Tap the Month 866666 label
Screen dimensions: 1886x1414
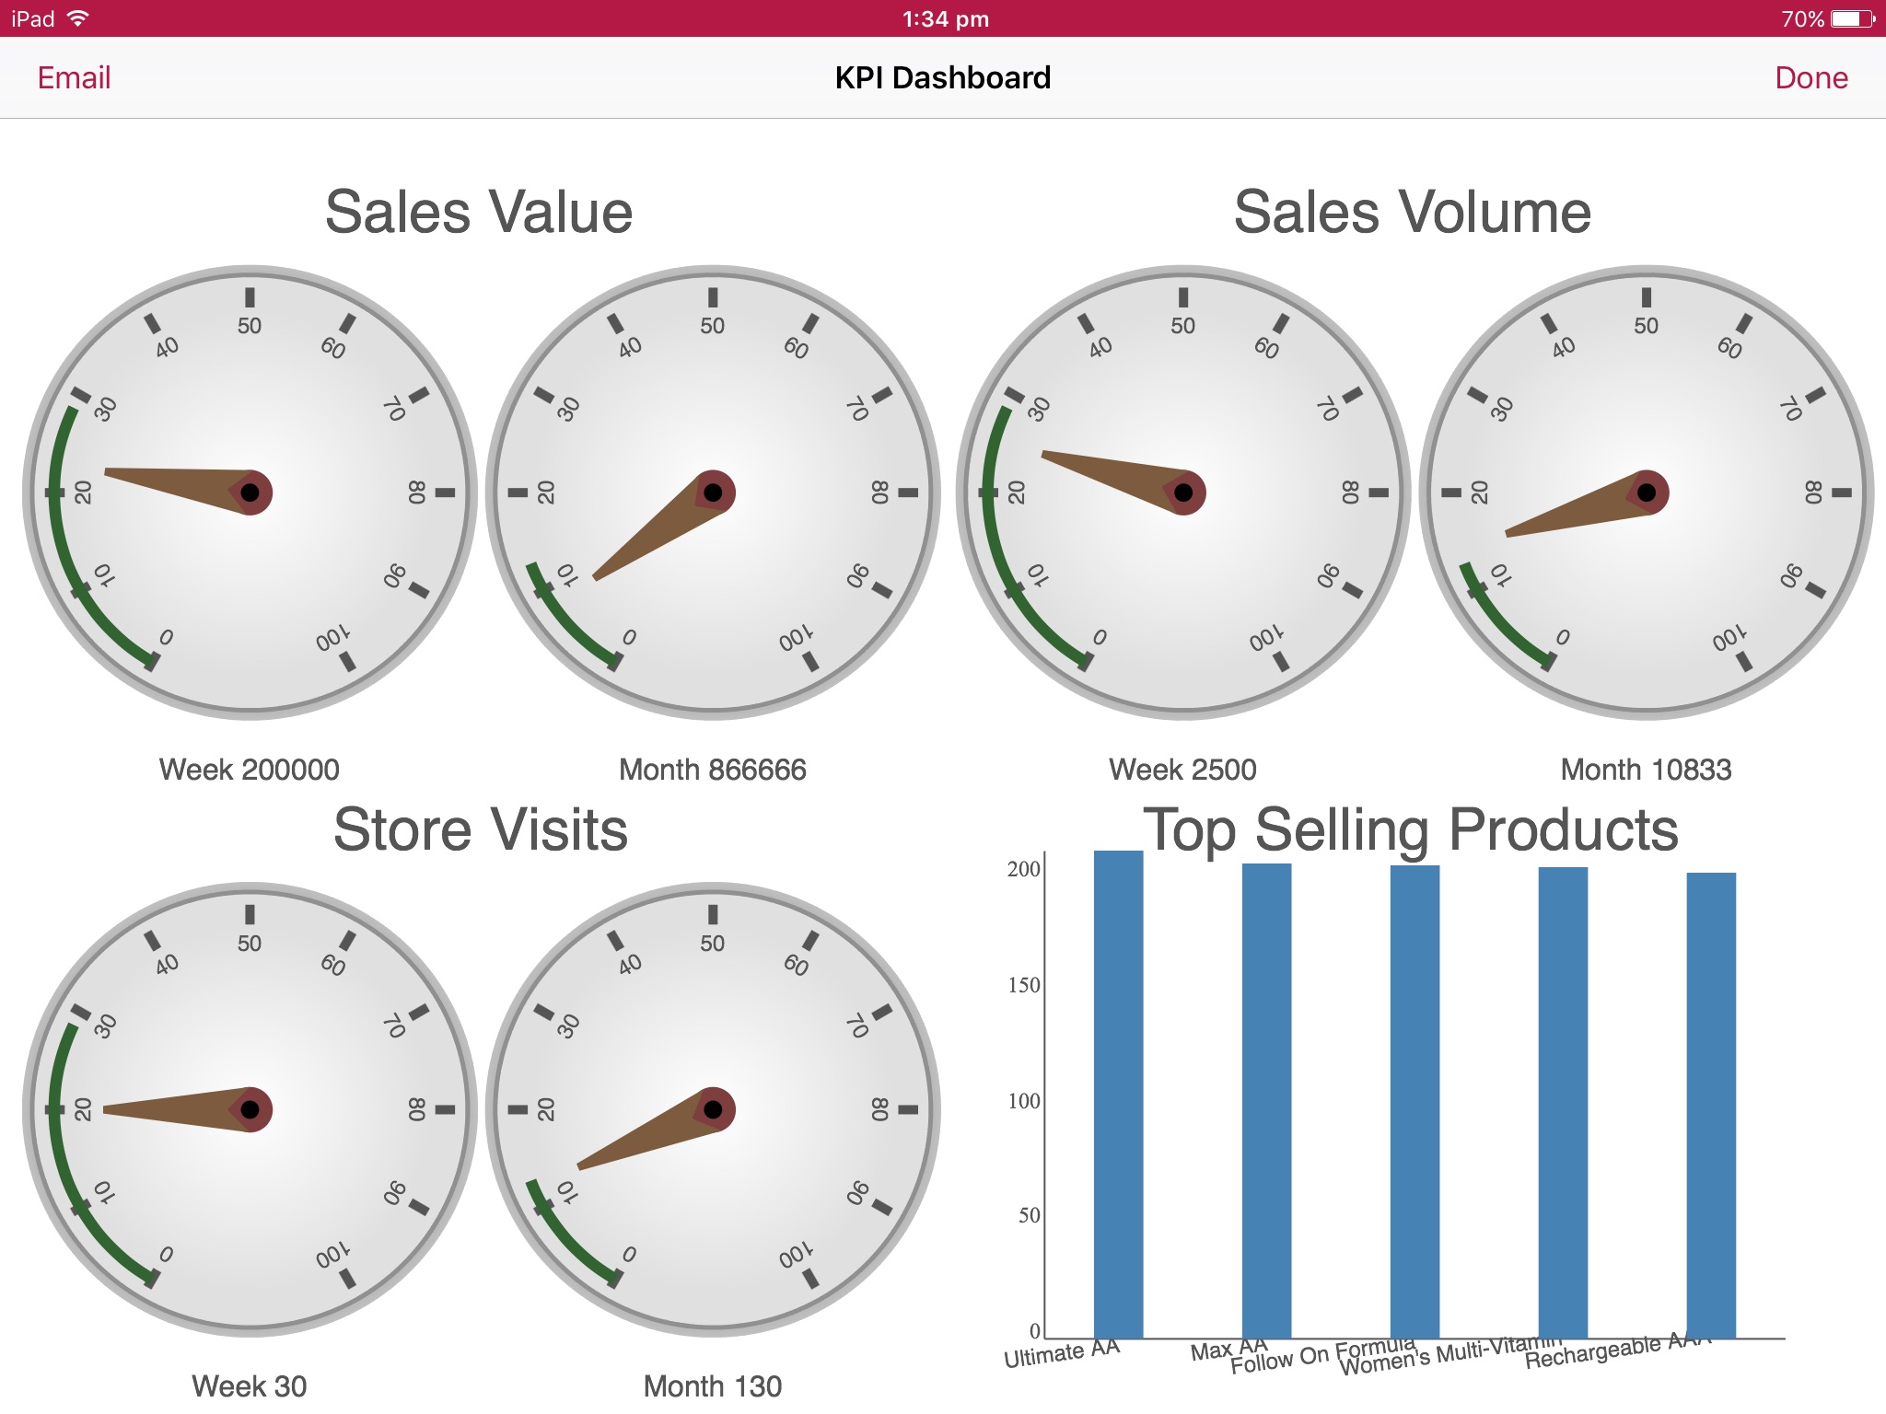[x=713, y=770]
